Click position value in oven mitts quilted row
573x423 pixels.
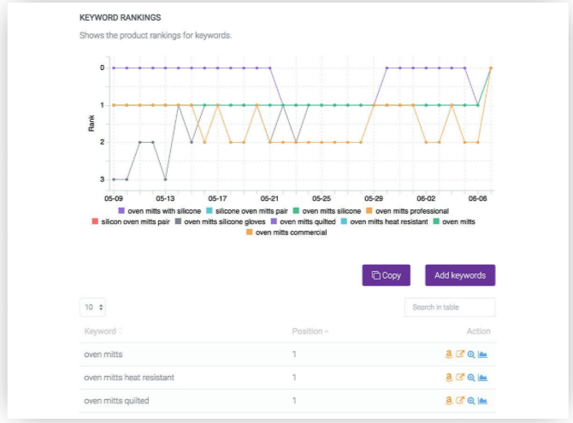294,400
